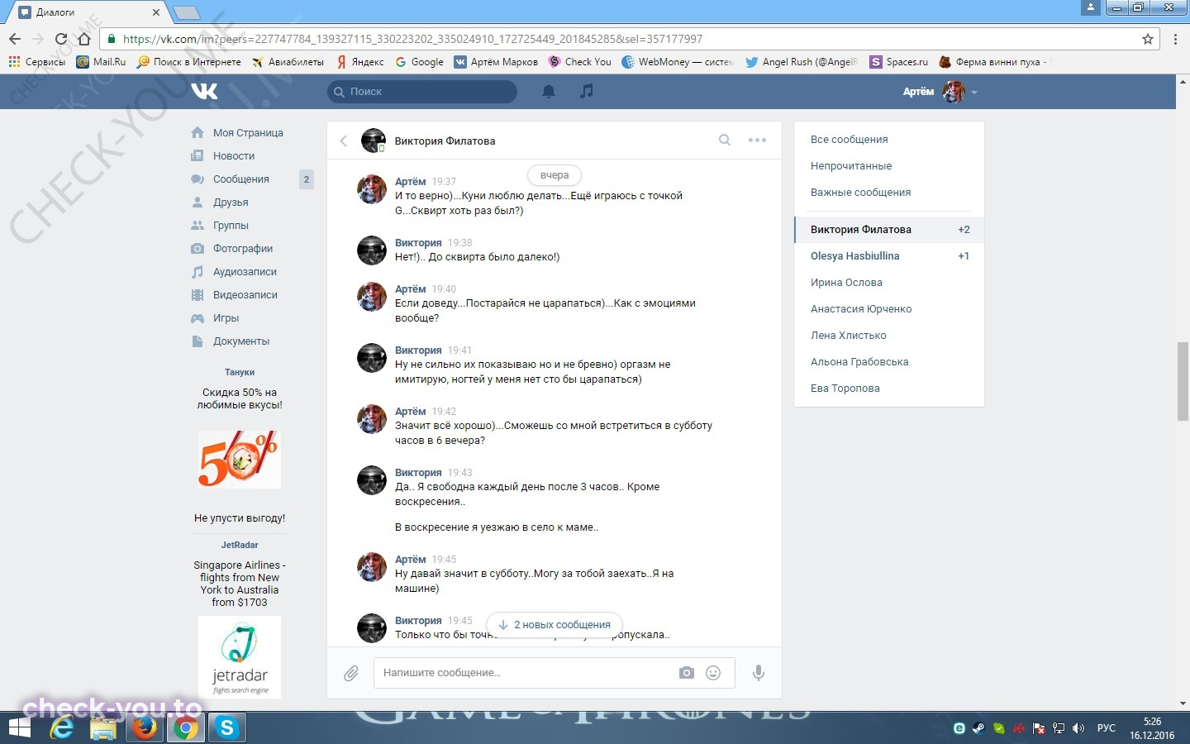Open Яндекс bookmark

pos(360,62)
